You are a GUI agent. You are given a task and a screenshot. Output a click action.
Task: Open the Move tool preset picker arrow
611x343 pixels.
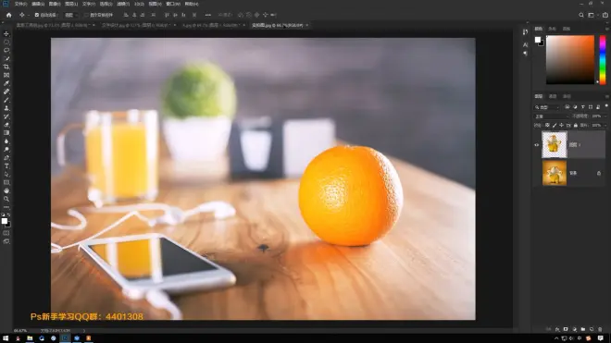29,15
